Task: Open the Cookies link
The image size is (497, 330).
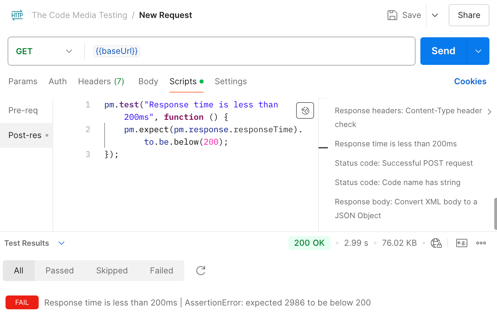Action: point(470,81)
